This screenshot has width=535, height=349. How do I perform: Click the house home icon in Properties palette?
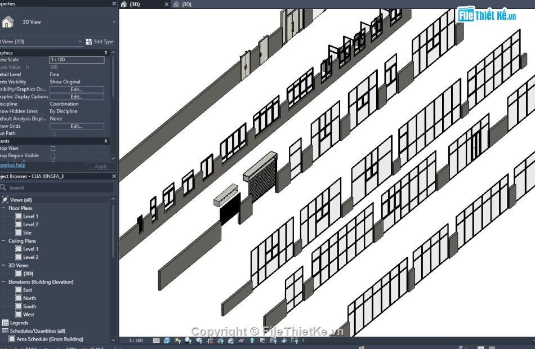click(8, 21)
